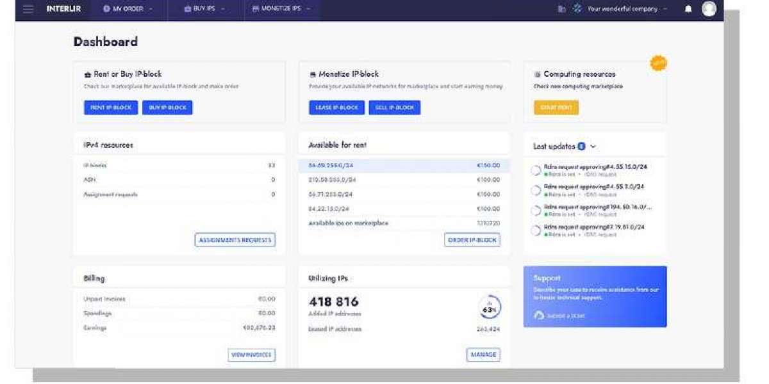The image size is (769, 384).
Task: Open the My Order dropdown menu
Action: [128, 9]
